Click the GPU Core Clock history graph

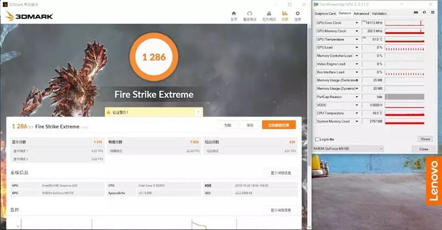pyautogui.click(x=404, y=23)
